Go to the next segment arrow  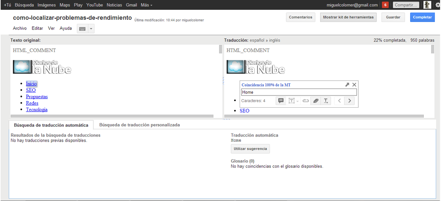[x=349, y=101]
